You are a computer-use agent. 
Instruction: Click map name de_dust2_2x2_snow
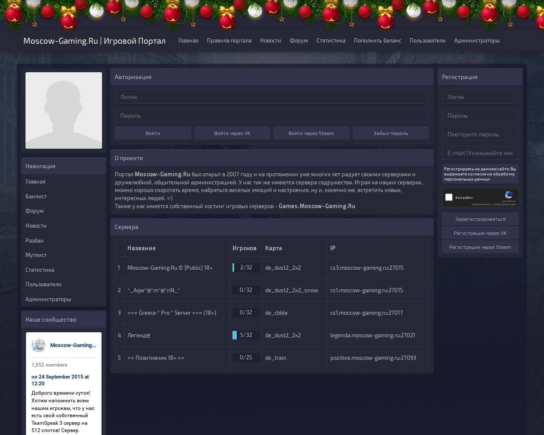point(292,290)
